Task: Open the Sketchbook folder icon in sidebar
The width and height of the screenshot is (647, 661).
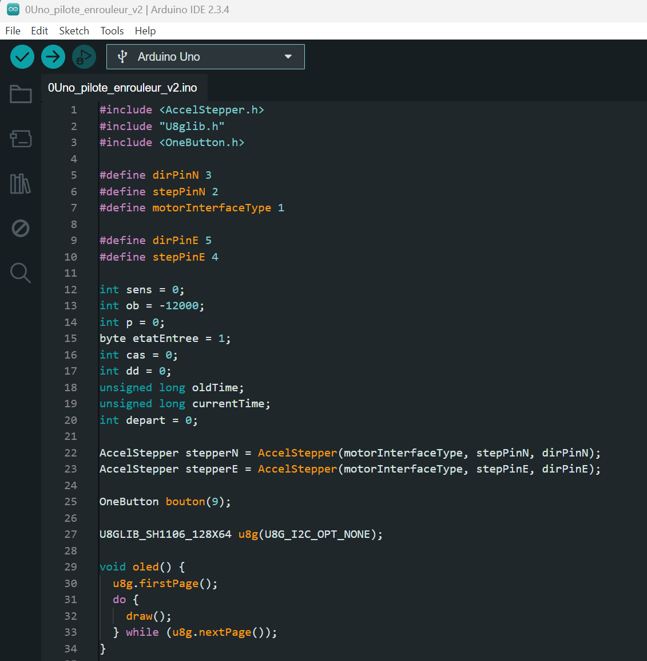Action: (x=21, y=94)
